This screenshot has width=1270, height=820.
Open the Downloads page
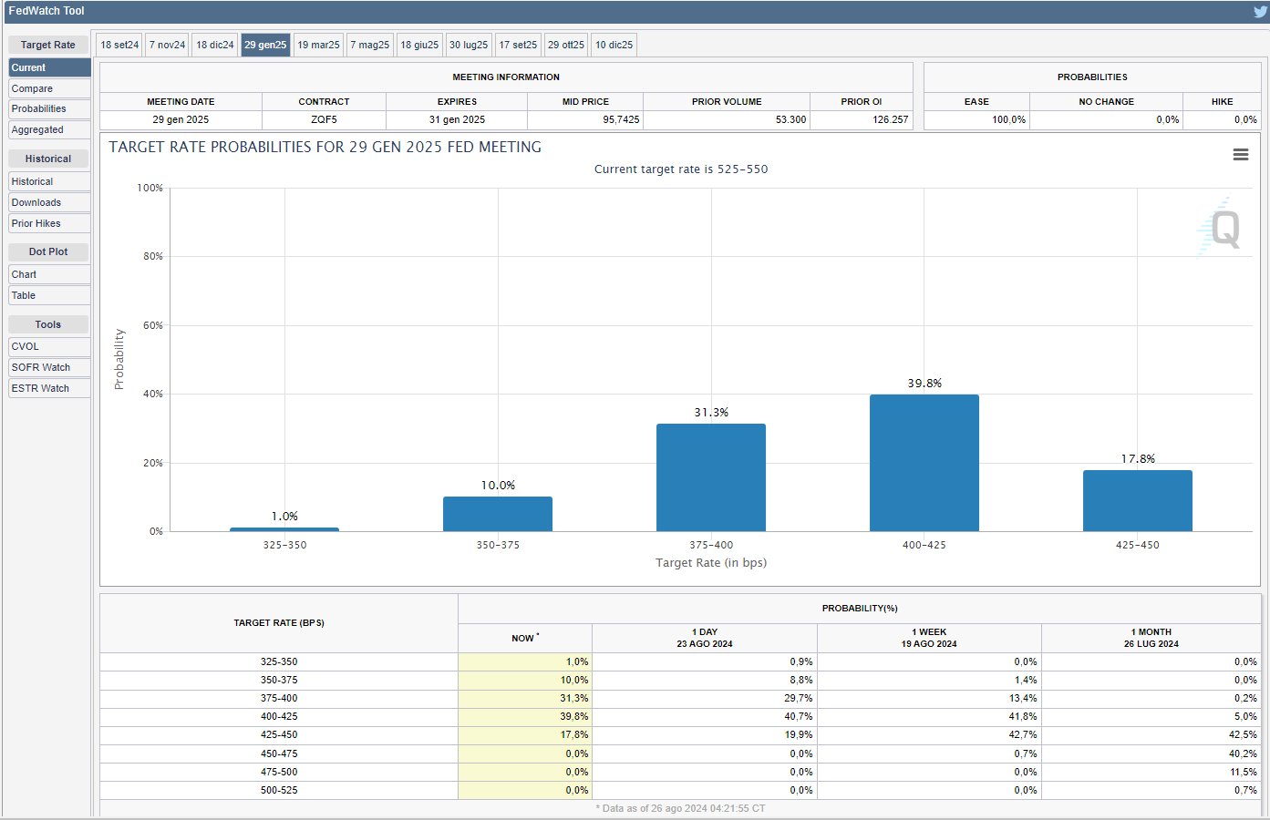click(x=49, y=202)
